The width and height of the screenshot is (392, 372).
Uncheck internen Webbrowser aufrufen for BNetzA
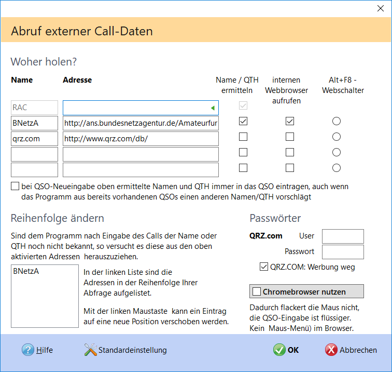[x=290, y=121]
